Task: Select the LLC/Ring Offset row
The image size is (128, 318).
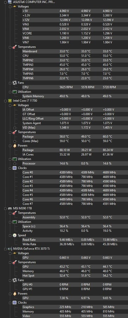Action: click(x=75, y=118)
